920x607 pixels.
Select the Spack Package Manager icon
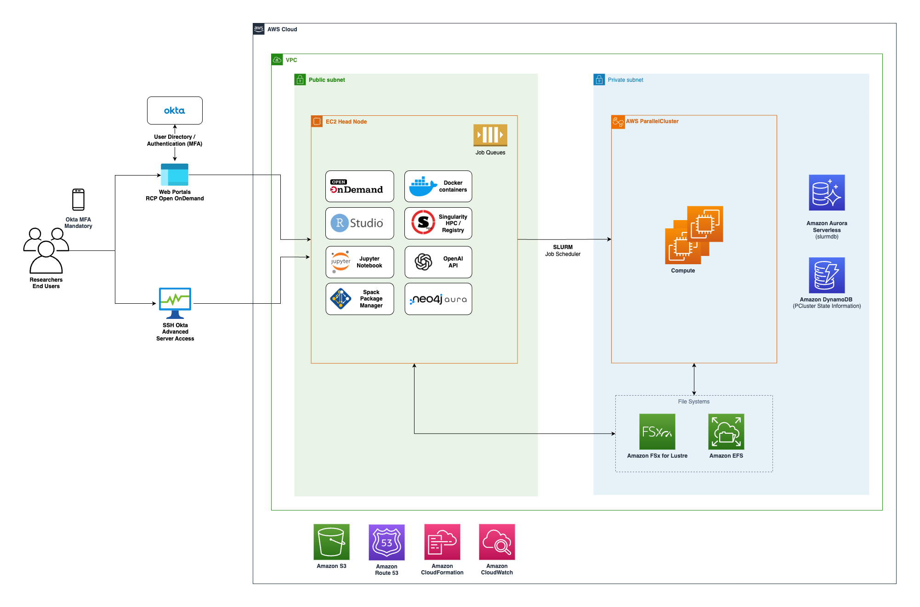(x=340, y=299)
